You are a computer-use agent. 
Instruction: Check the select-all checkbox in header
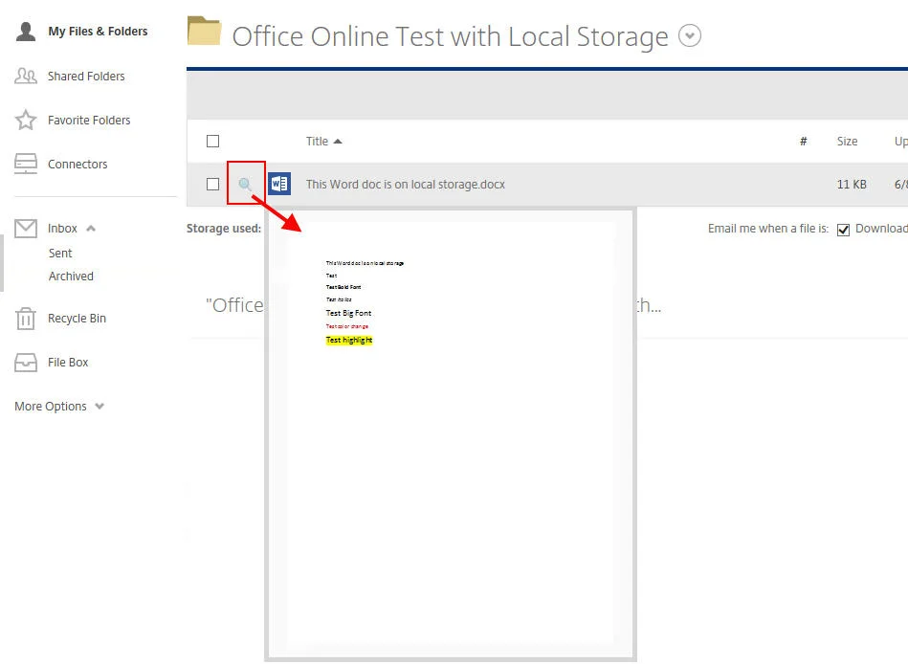(x=212, y=142)
